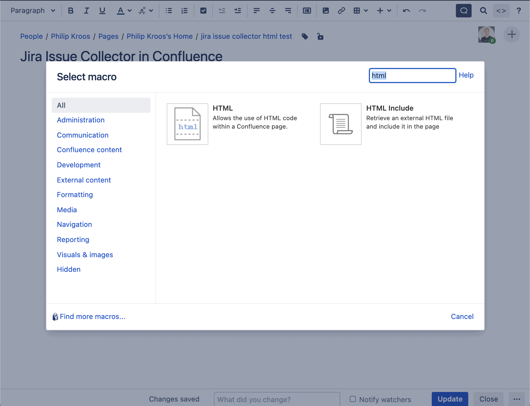The image size is (530, 406).
Task: Click the insert image icon
Action: coord(326,11)
